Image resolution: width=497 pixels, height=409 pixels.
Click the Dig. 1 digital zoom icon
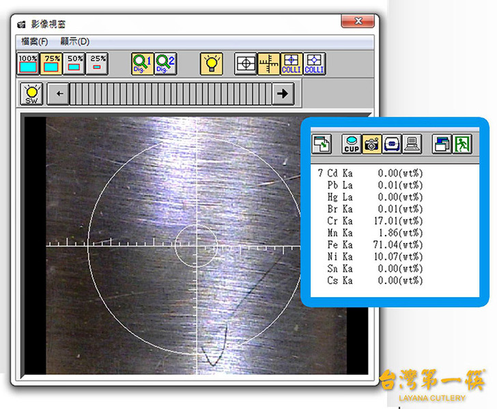(x=142, y=64)
